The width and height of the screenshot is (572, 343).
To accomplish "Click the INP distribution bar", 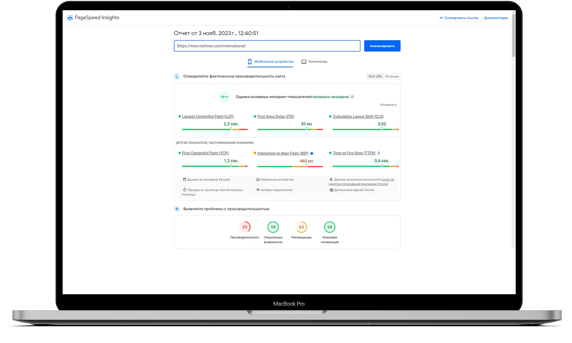I will coord(290,166).
